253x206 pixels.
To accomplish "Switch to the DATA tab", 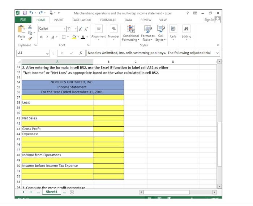I will point(128,20).
